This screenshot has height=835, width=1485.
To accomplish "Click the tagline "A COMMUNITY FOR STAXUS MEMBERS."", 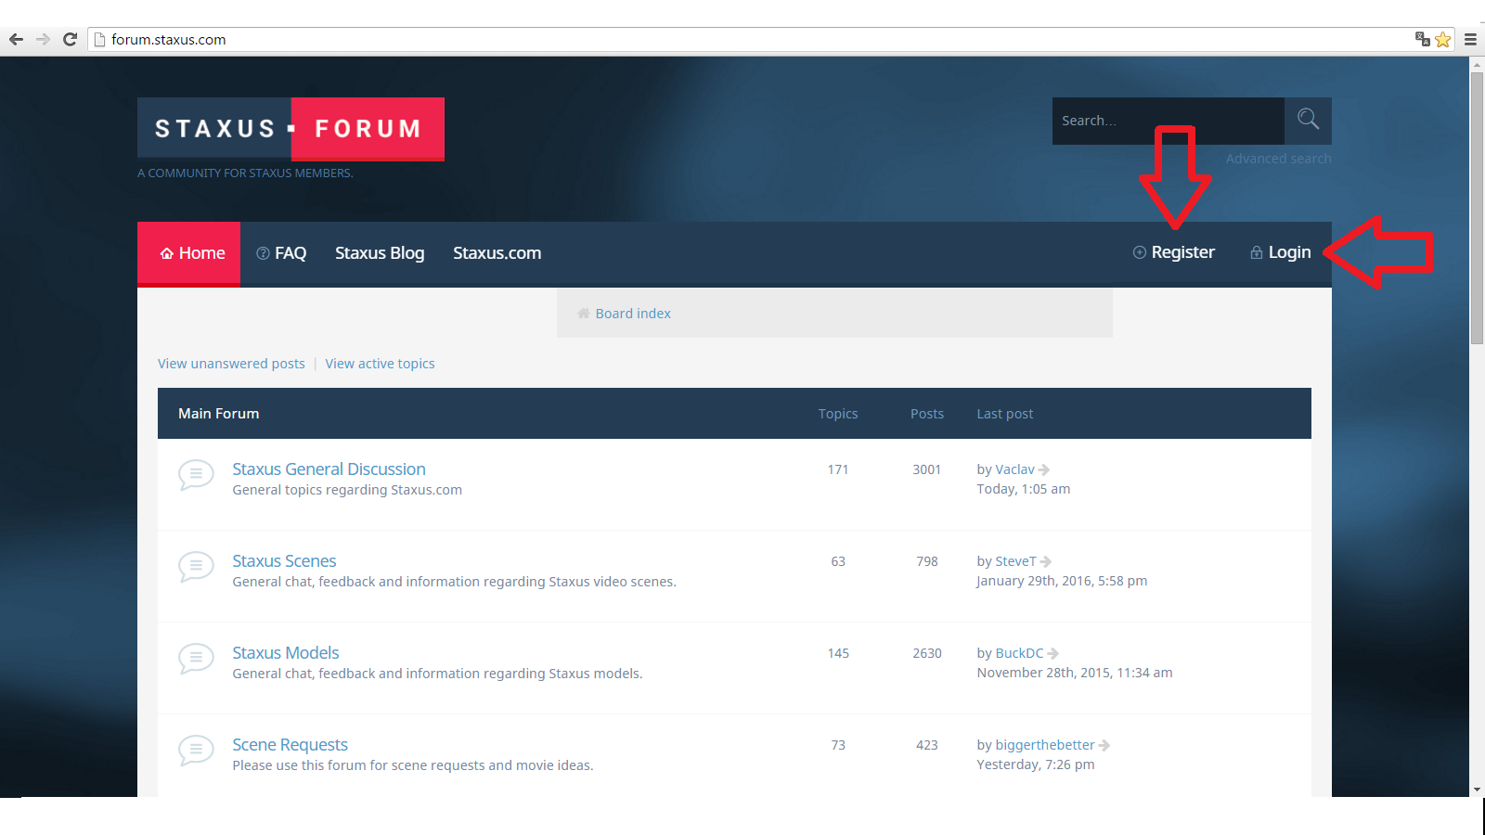I will [245, 173].
